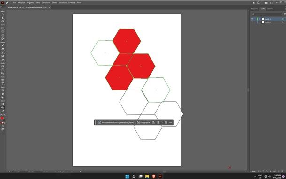Click the red fill color swatch
The width and height of the screenshot is (286, 179).
[x=2, y=118]
